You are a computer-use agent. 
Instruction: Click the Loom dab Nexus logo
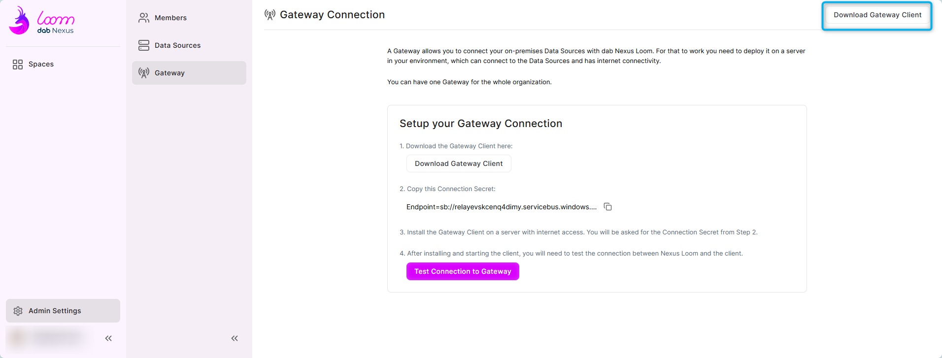pyautogui.click(x=41, y=21)
